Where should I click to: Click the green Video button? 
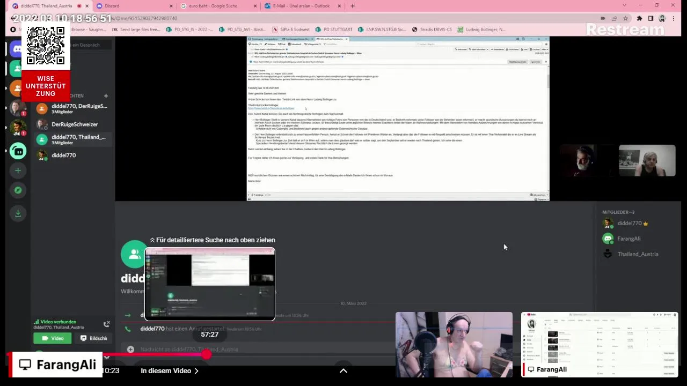(52, 338)
